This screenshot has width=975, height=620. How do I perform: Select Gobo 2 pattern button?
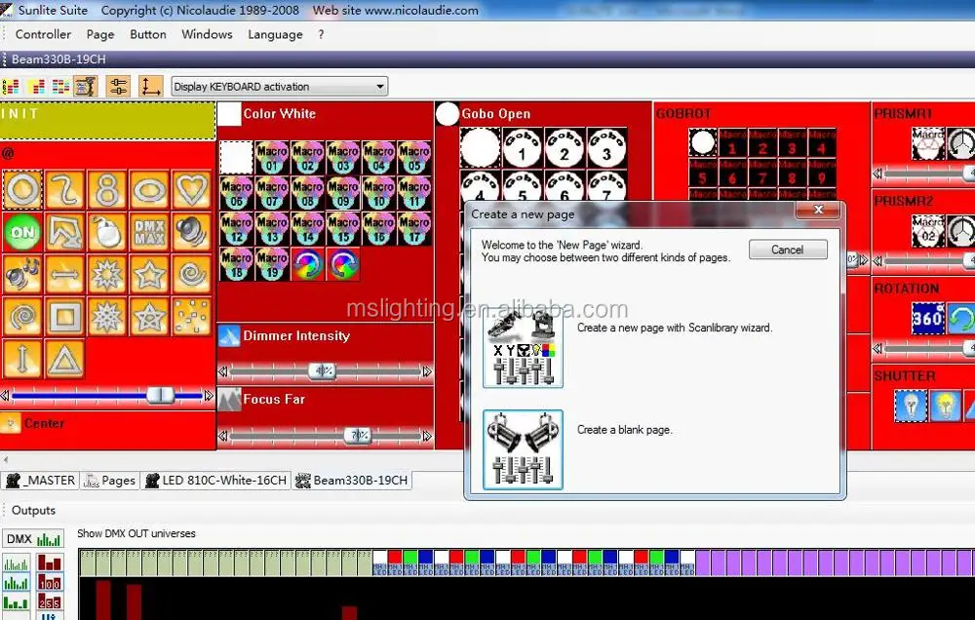pos(564,147)
